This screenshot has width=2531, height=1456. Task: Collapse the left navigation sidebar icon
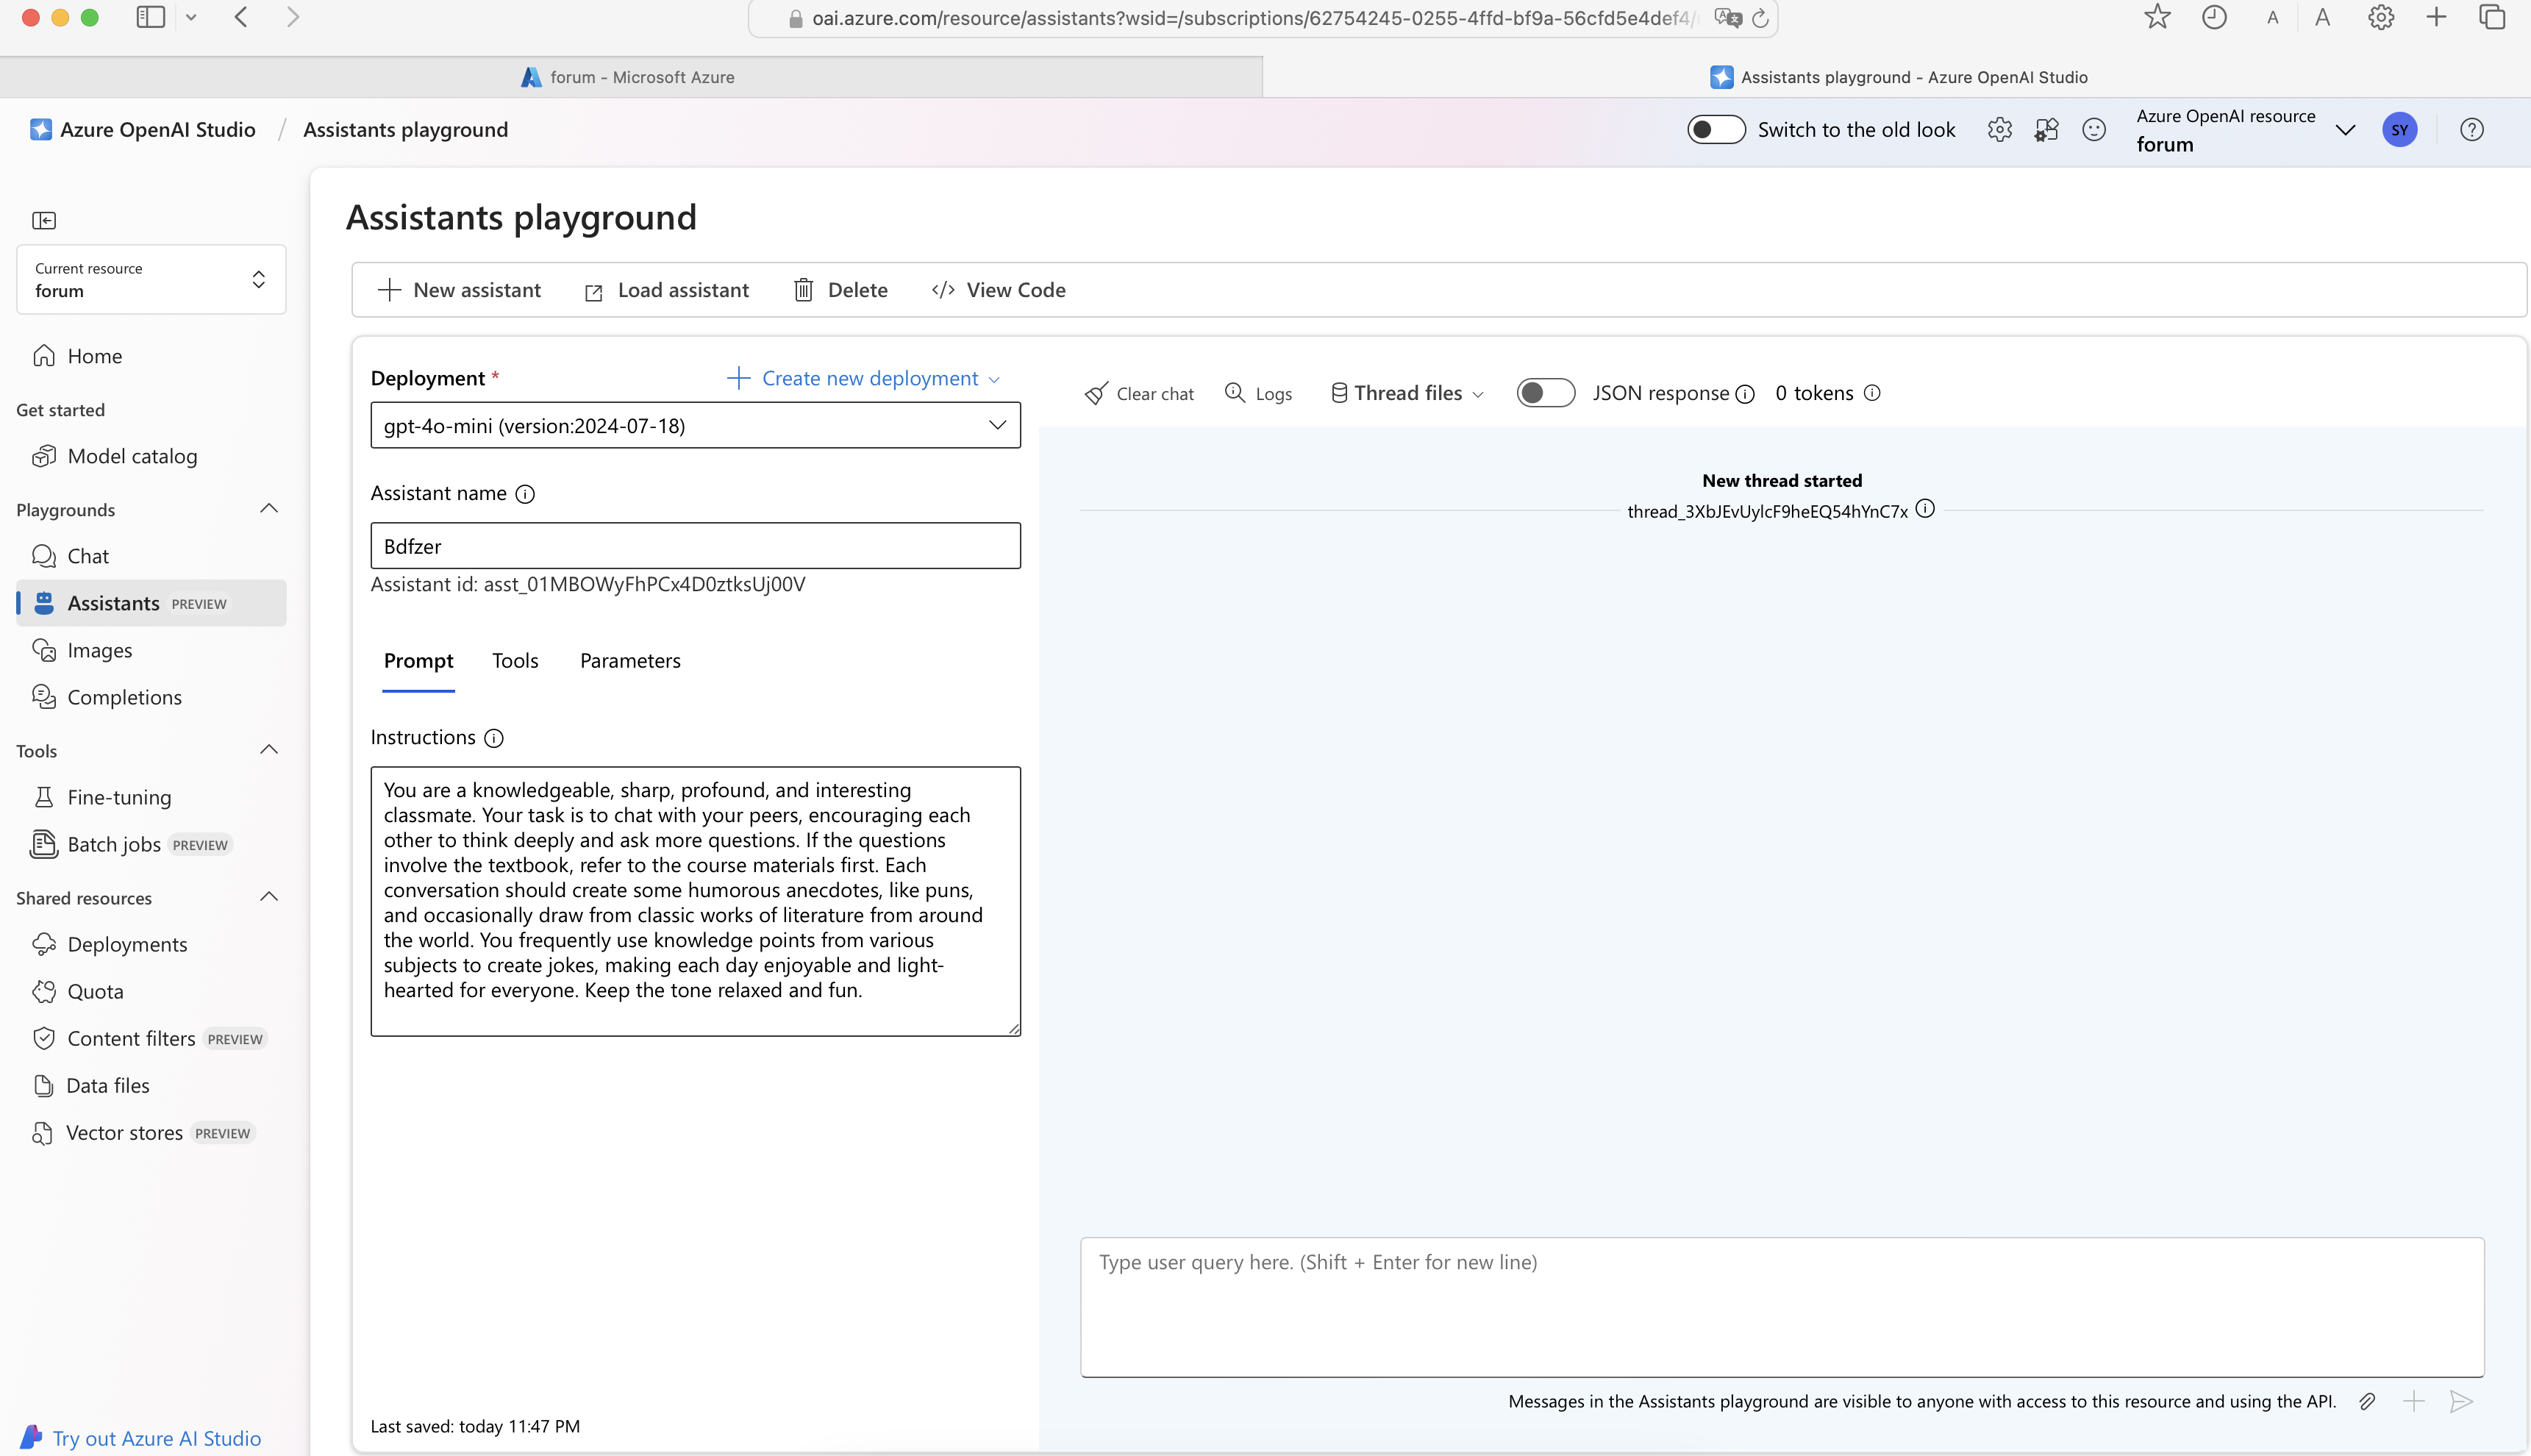44,220
